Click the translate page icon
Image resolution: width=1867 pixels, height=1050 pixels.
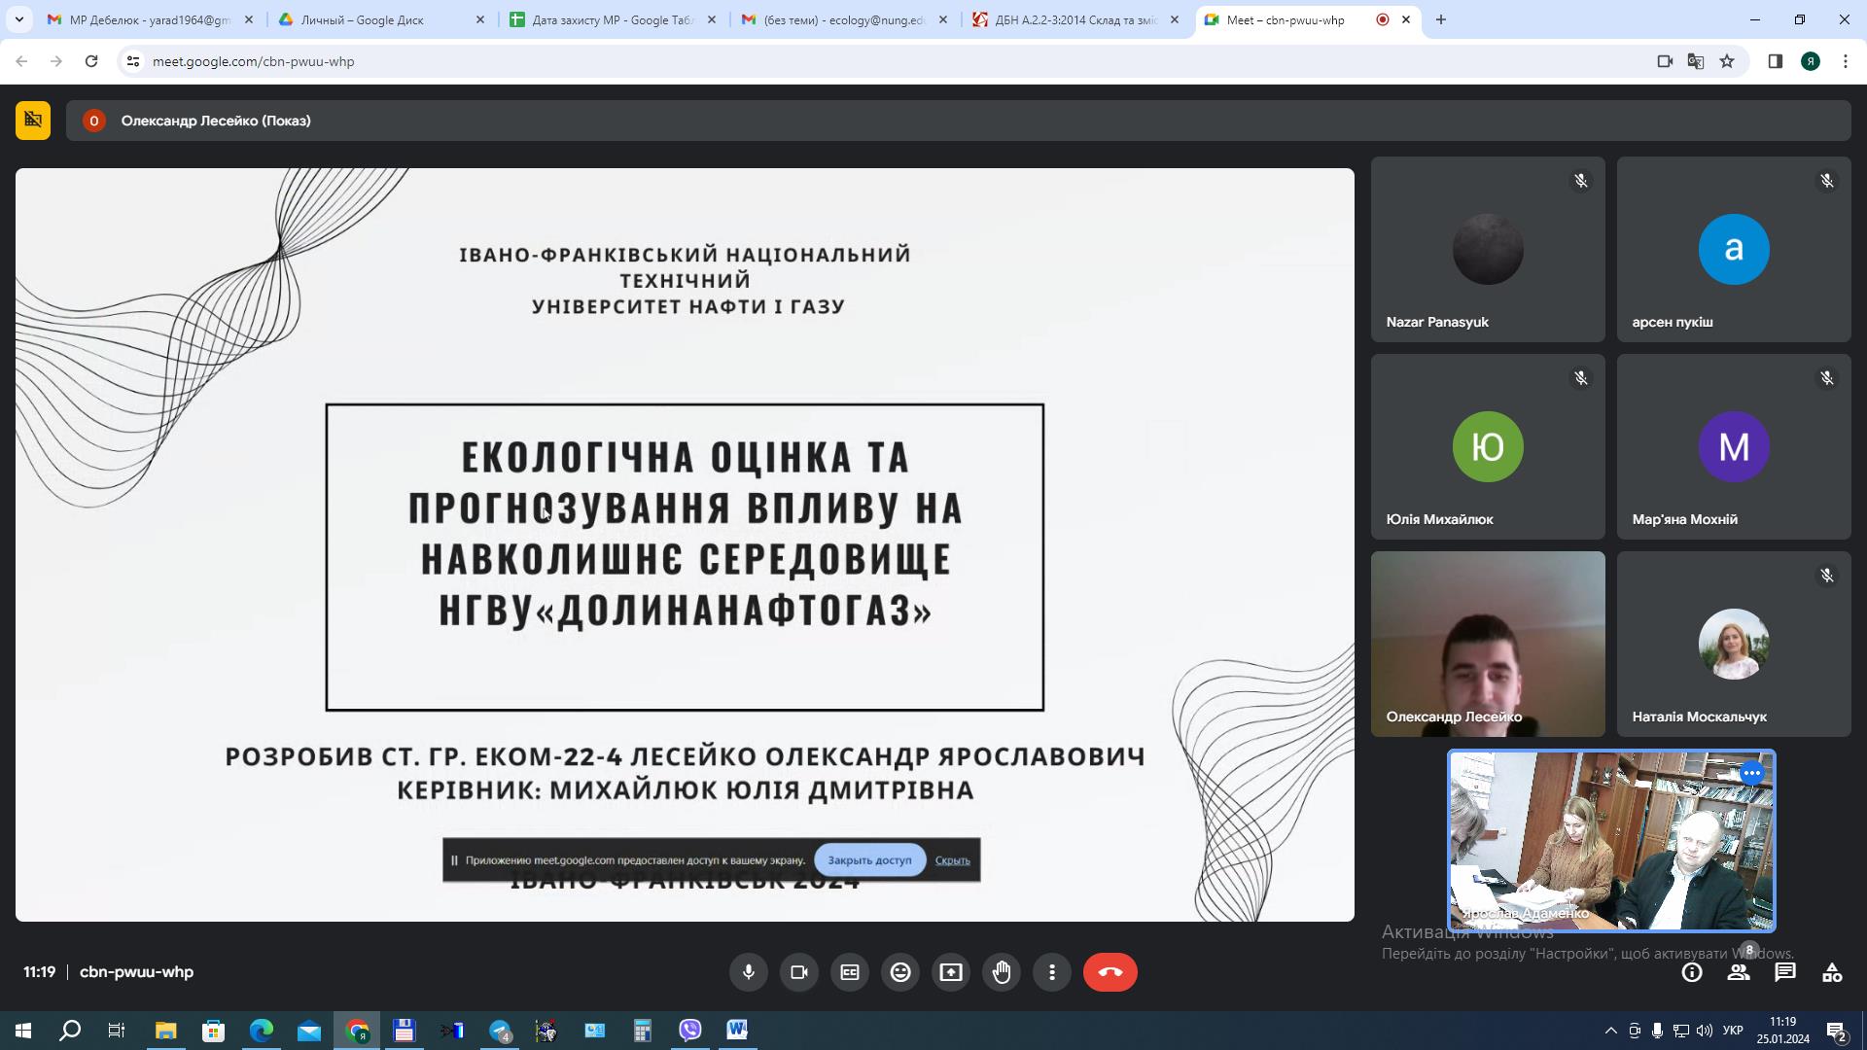(1696, 61)
